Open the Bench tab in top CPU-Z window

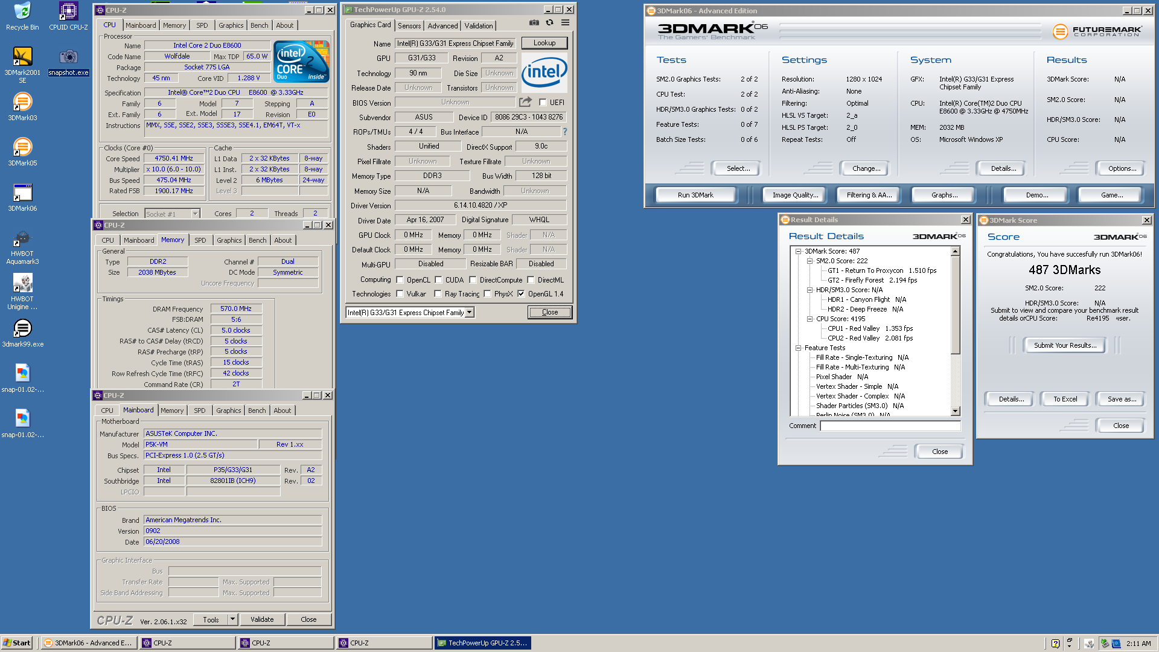(x=260, y=25)
